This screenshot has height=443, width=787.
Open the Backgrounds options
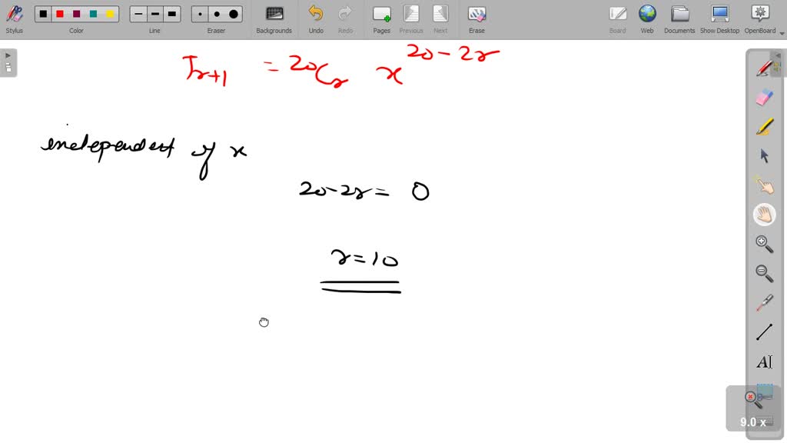tap(274, 19)
